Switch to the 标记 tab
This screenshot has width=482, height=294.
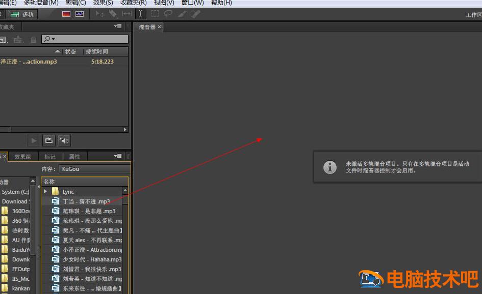coord(50,157)
